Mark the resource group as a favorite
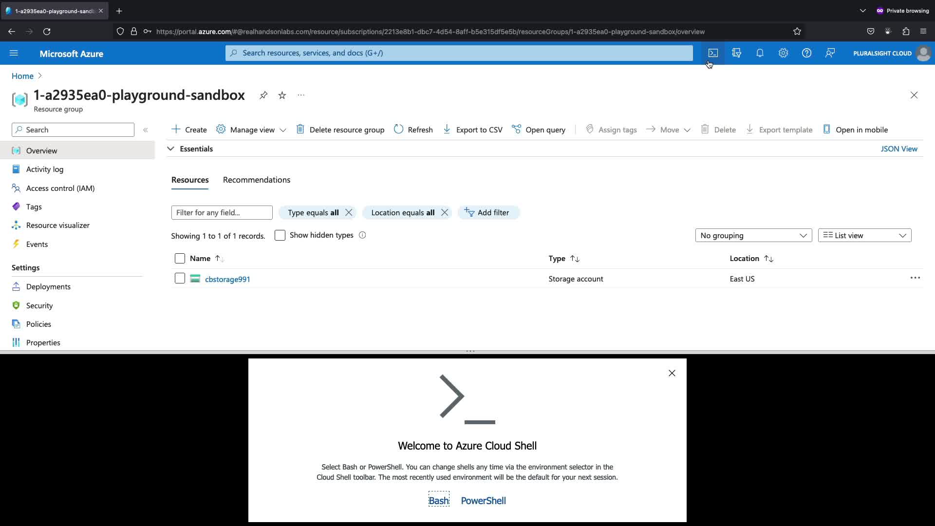935x526 pixels. [282, 95]
